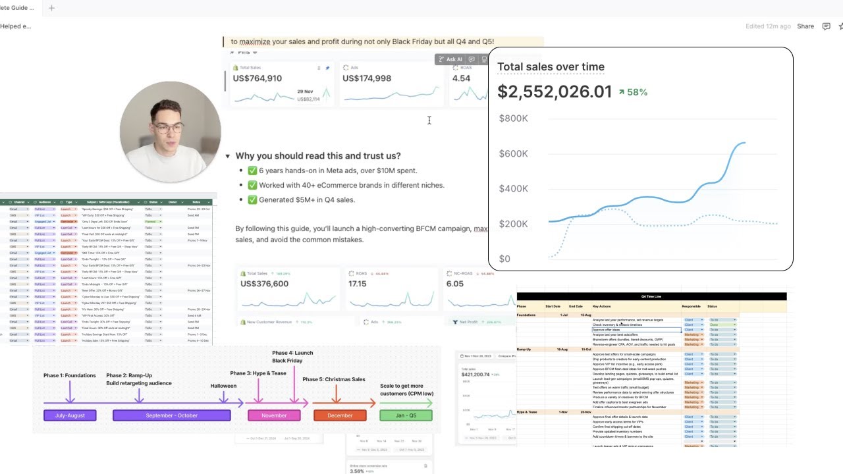Open the comments icon beside Share
Screen dimensions: 843x474
click(826, 26)
